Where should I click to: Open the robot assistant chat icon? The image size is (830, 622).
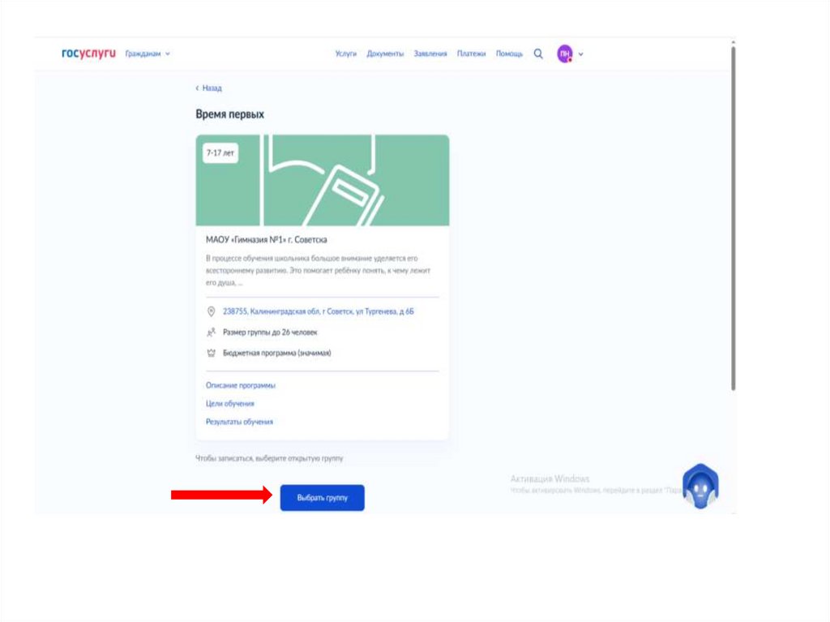click(x=700, y=487)
